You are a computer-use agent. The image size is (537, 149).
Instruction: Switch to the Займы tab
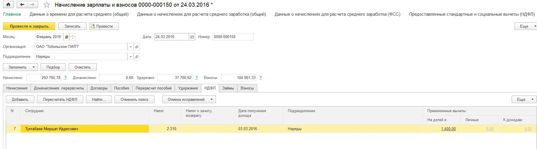[x=228, y=88]
